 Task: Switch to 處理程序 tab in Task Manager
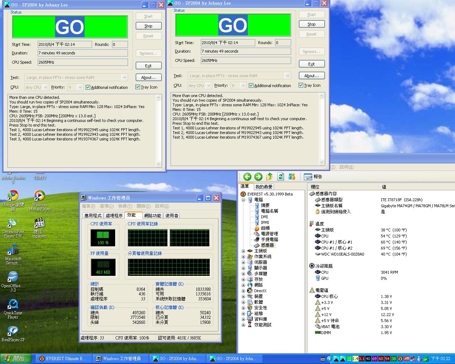[x=114, y=216]
